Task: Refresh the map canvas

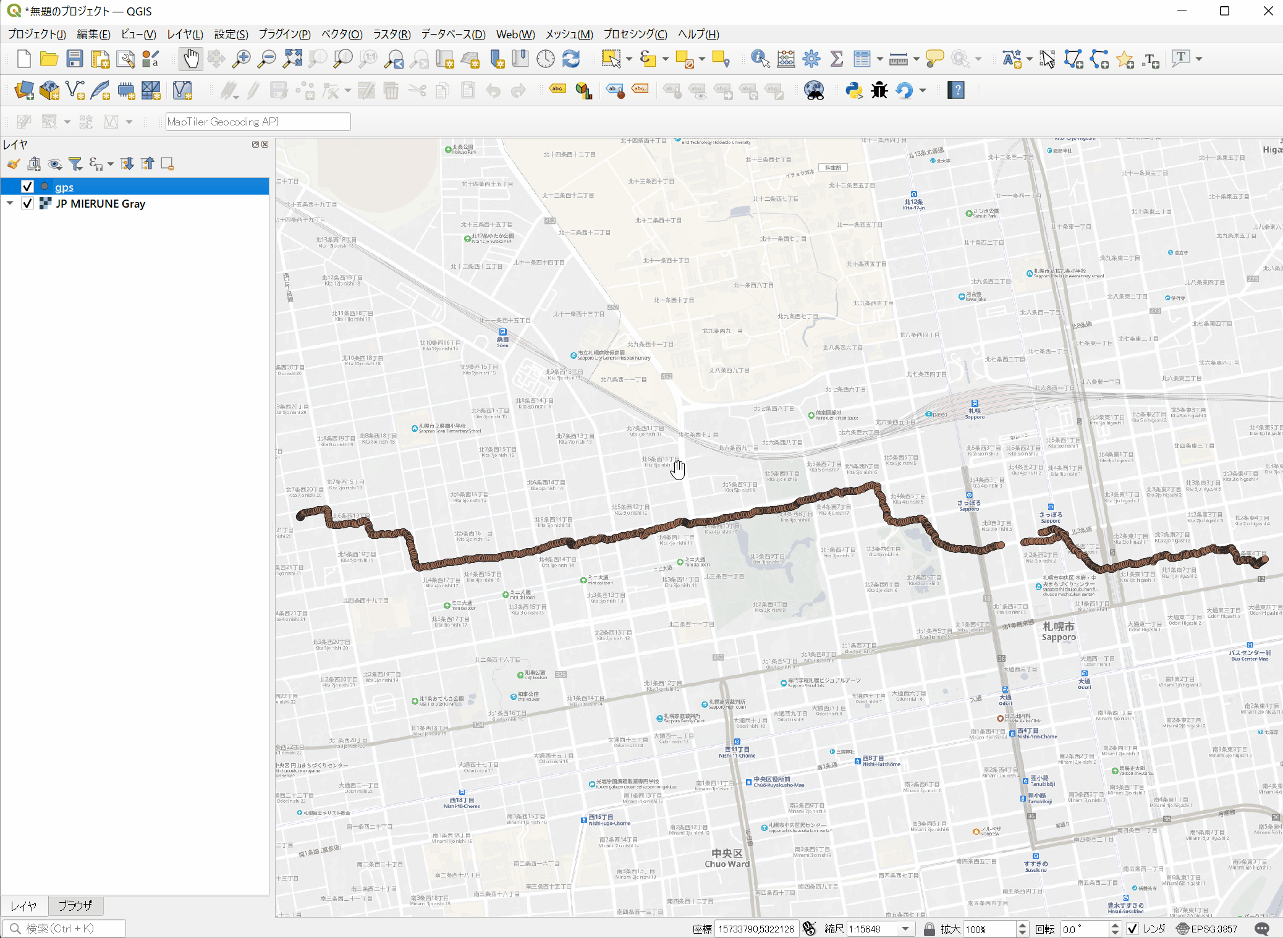Action: click(571, 59)
